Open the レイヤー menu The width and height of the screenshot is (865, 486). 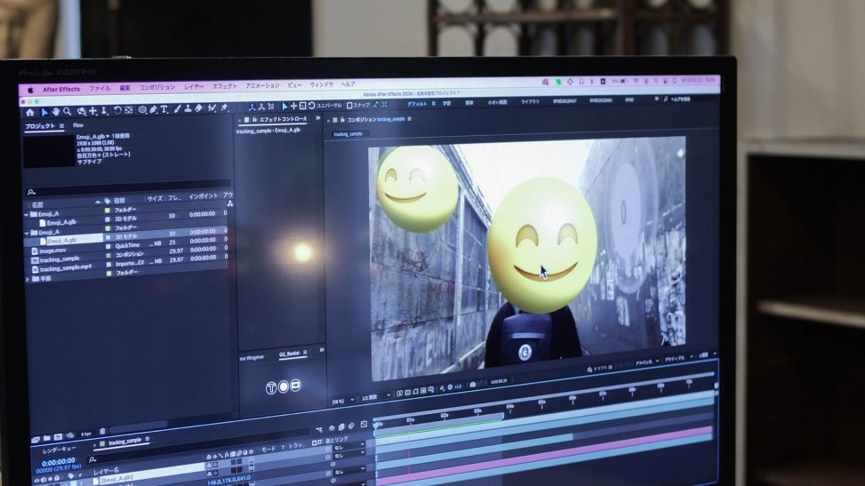(194, 86)
